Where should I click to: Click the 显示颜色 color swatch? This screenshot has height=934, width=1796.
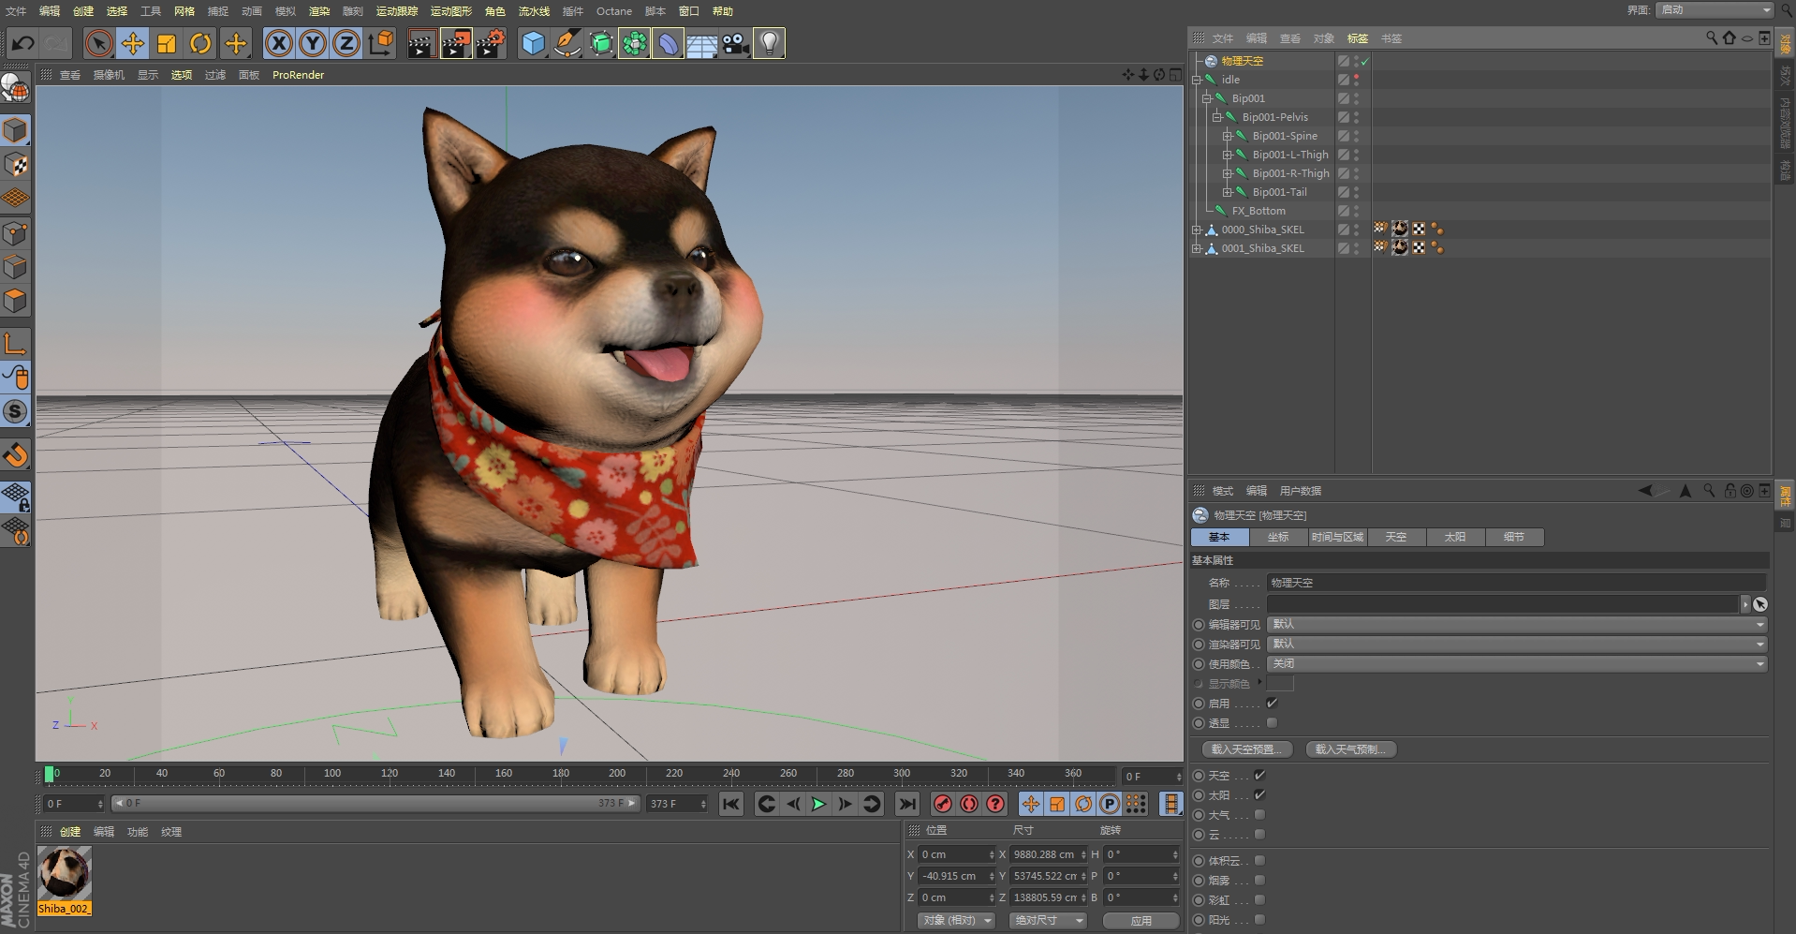(x=1280, y=683)
